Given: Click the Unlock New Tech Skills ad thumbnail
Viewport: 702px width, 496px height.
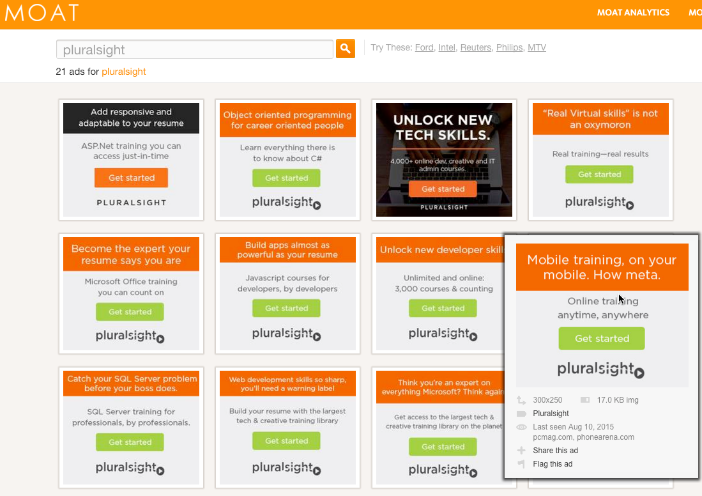Looking at the screenshot, I should (x=443, y=160).
